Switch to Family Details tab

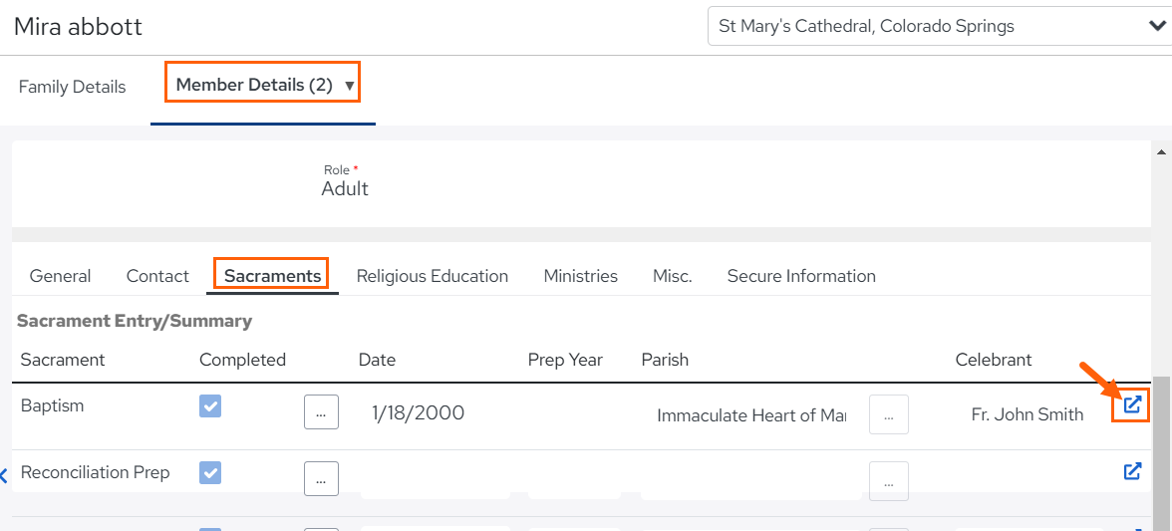click(x=72, y=87)
